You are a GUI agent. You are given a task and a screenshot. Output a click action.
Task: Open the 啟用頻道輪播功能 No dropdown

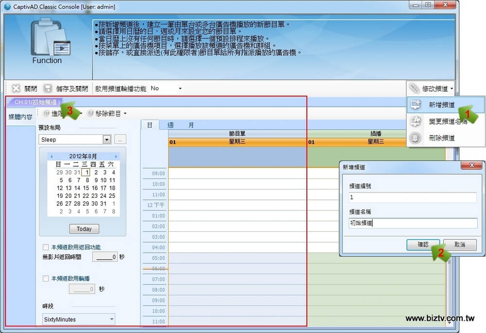tap(166, 88)
